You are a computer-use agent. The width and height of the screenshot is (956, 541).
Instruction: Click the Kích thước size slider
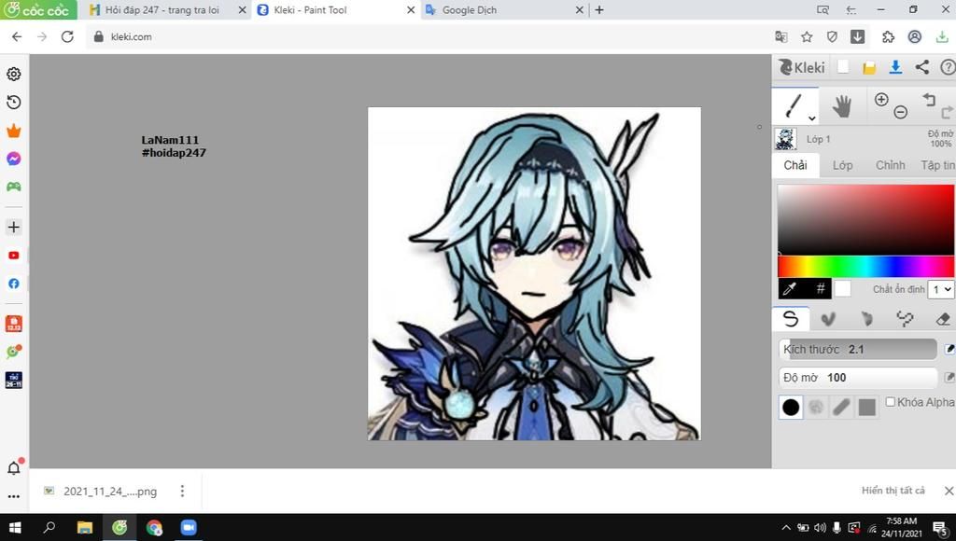tap(858, 349)
